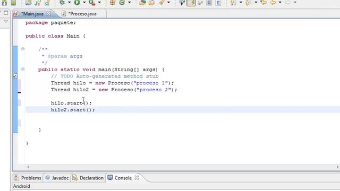Click the 'package paquete;' code line
This screenshot has height=191, width=340.
tap(51, 23)
